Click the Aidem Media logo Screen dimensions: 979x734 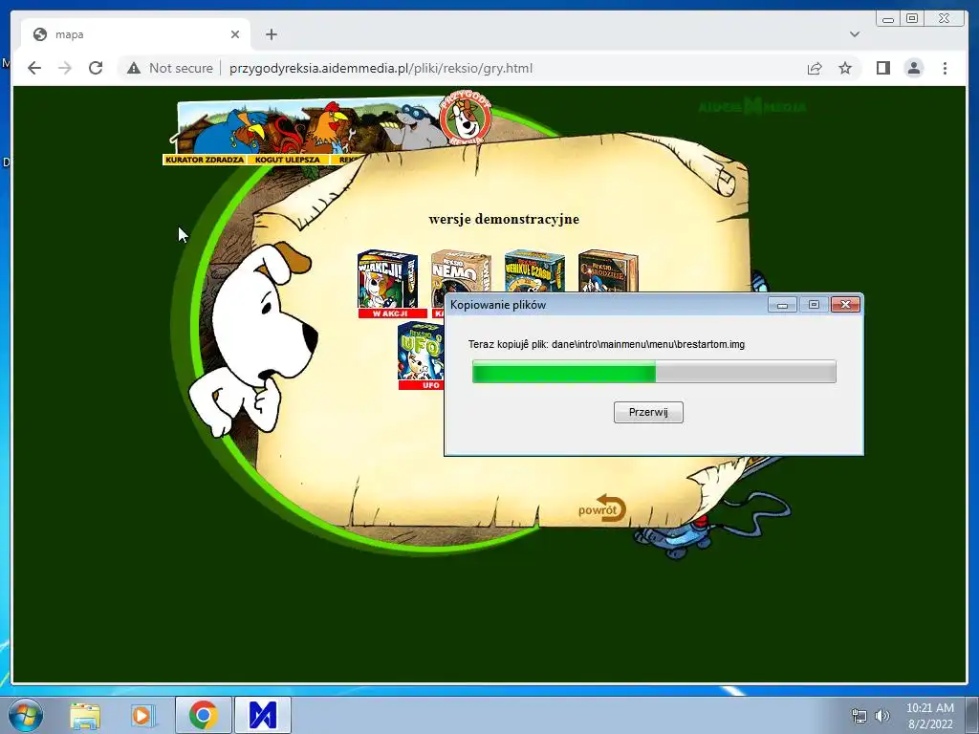click(751, 107)
